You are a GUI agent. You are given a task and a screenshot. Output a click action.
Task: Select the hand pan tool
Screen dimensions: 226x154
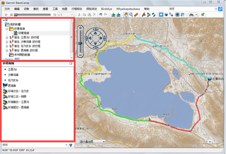point(126,15)
